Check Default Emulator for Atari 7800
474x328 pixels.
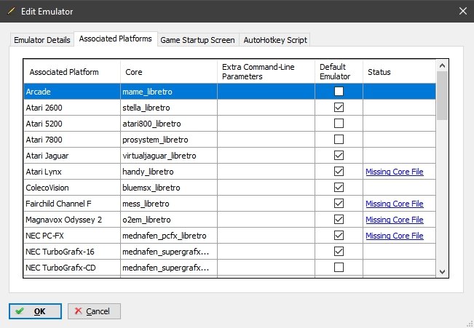click(x=339, y=139)
